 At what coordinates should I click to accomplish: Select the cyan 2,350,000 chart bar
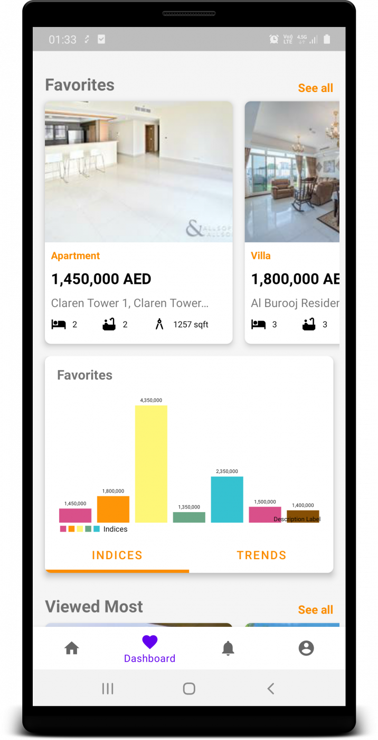(x=227, y=499)
